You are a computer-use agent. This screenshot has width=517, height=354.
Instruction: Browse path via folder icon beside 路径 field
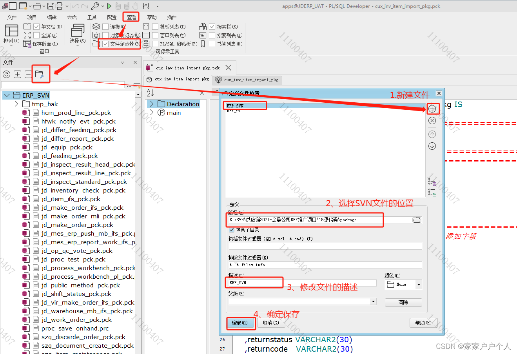417,220
